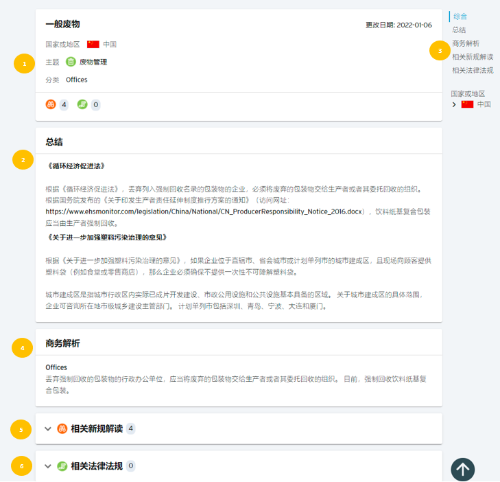This screenshot has width=500, height=482.
Task: Select 综合 in the side navigation
Action: click(460, 16)
